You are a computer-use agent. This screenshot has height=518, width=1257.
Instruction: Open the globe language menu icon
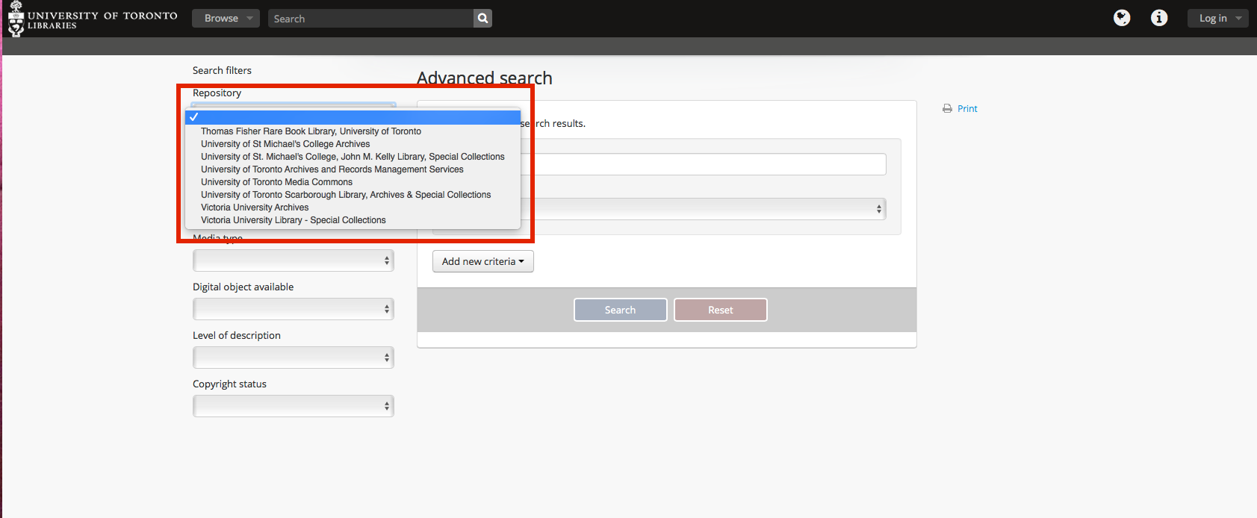pos(1122,18)
